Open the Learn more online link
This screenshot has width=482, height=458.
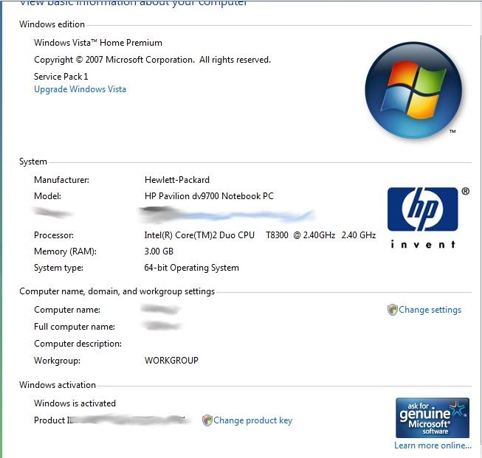tap(433, 445)
